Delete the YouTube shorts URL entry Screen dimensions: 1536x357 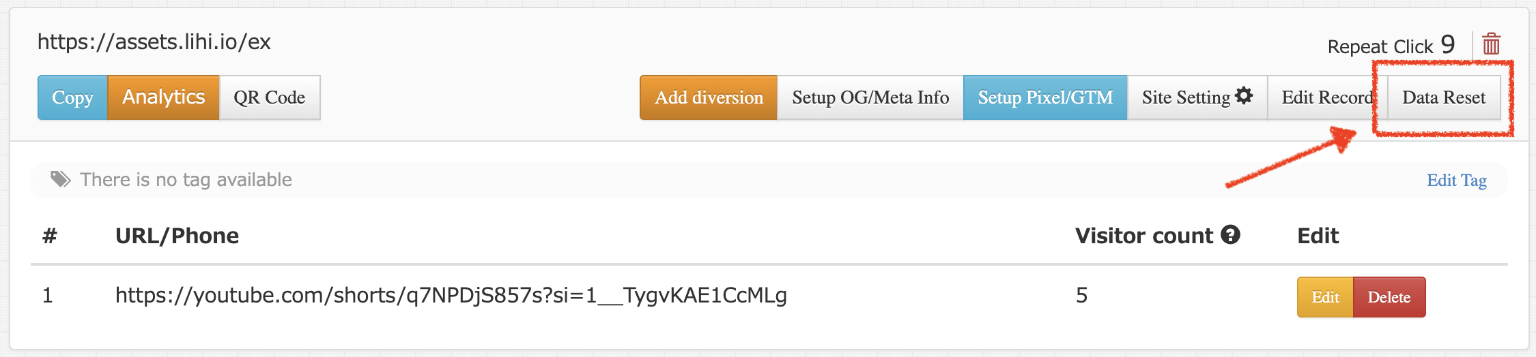(1389, 297)
